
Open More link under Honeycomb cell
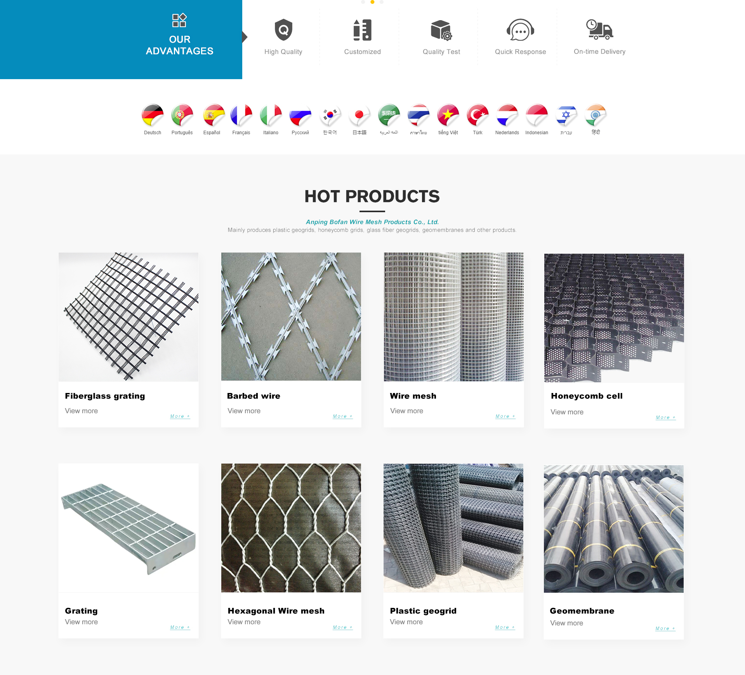[666, 417]
